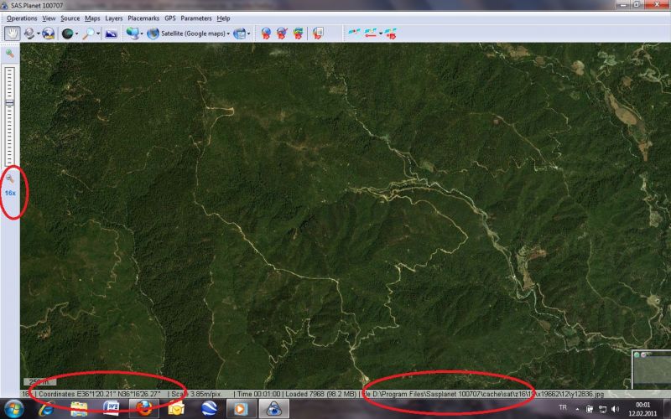
Task: Open Firefox from the Windows taskbar
Action: click(x=143, y=408)
